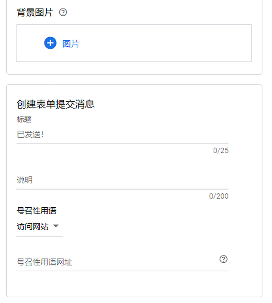Click the arrow next to 访问网站

click(x=56, y=226)
